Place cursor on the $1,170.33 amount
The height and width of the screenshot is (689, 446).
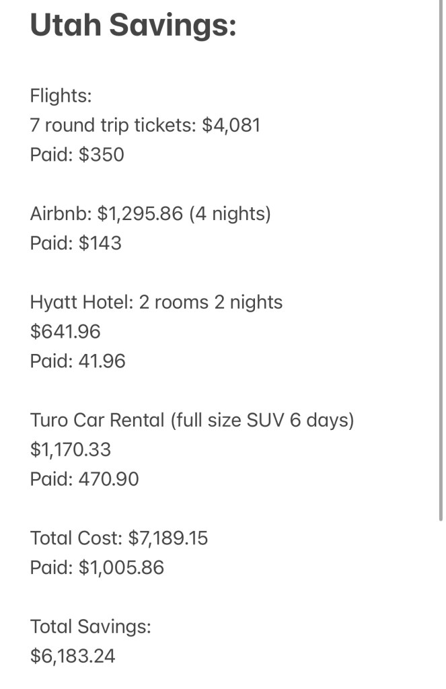tap(71, 449)
